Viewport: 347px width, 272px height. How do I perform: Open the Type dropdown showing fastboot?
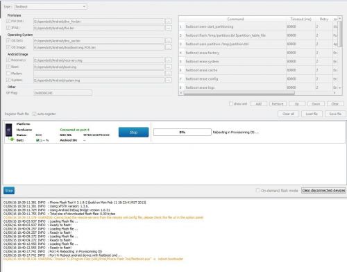click(x=51, y=7)
